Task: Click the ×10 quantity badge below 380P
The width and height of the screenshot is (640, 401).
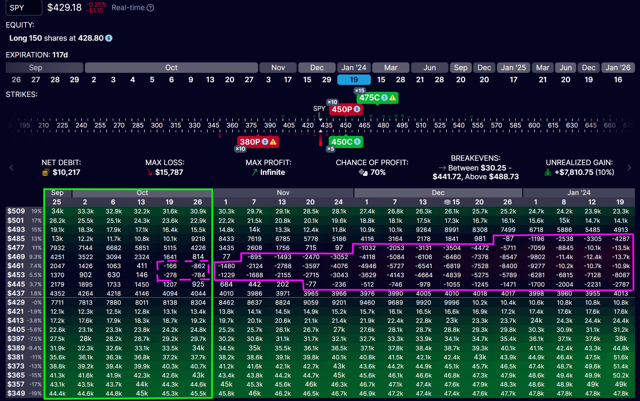Action: click(240, 149)
